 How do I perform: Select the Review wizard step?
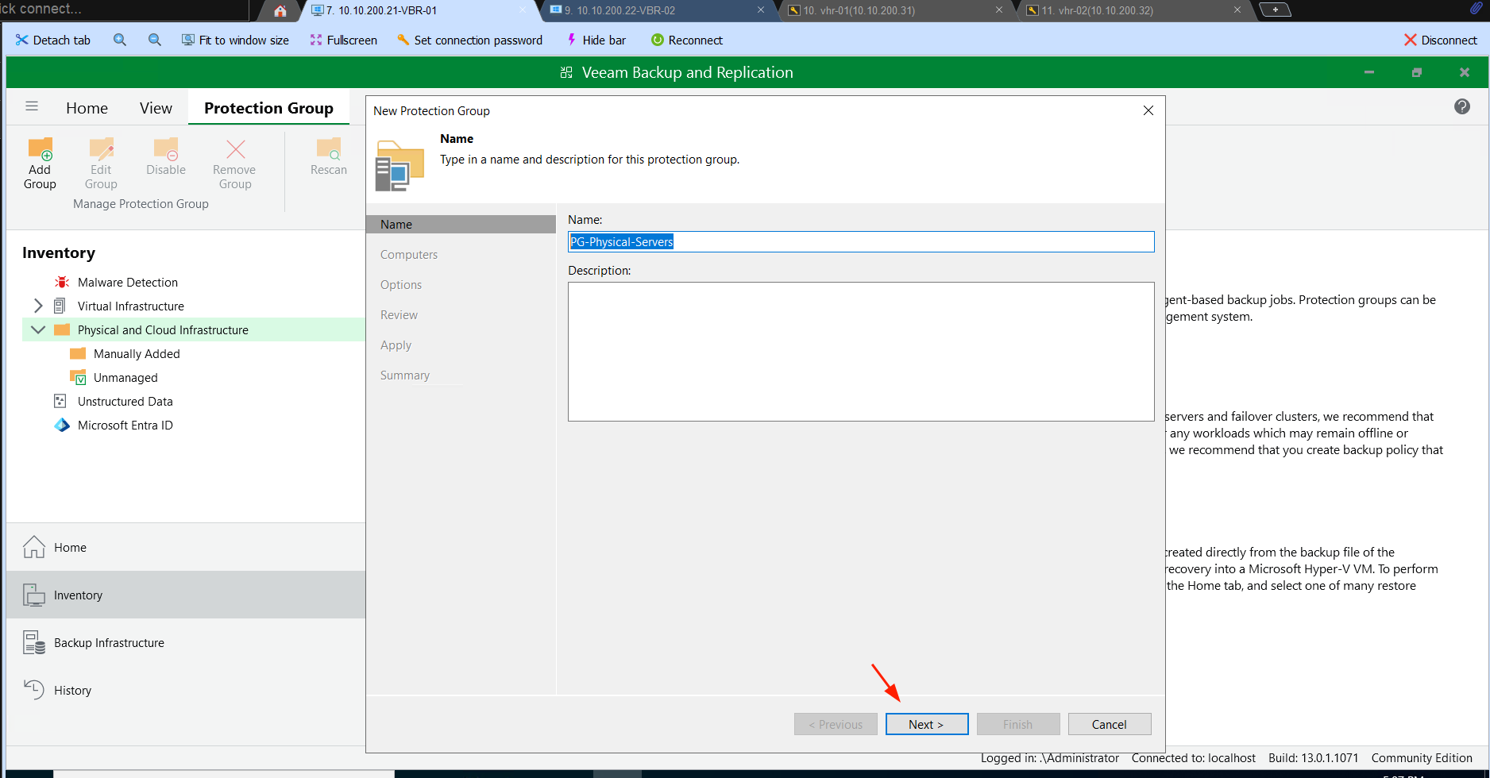(399, 315)
